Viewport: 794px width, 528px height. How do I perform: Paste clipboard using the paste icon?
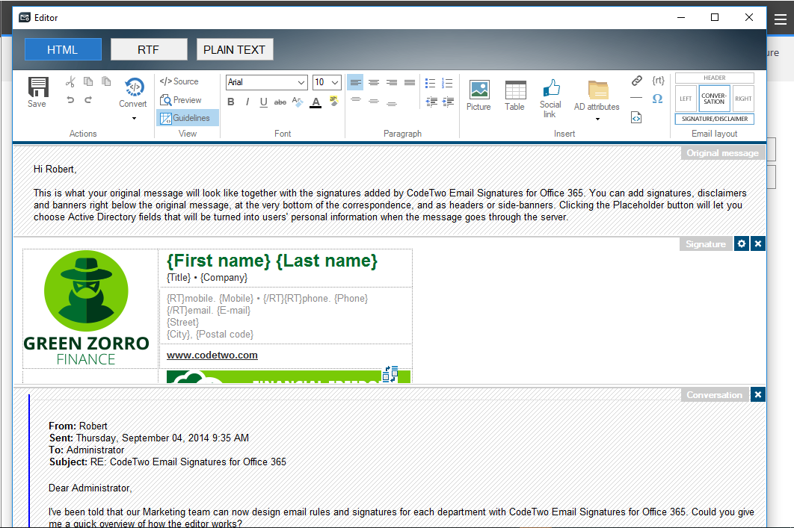coord(106,81)
